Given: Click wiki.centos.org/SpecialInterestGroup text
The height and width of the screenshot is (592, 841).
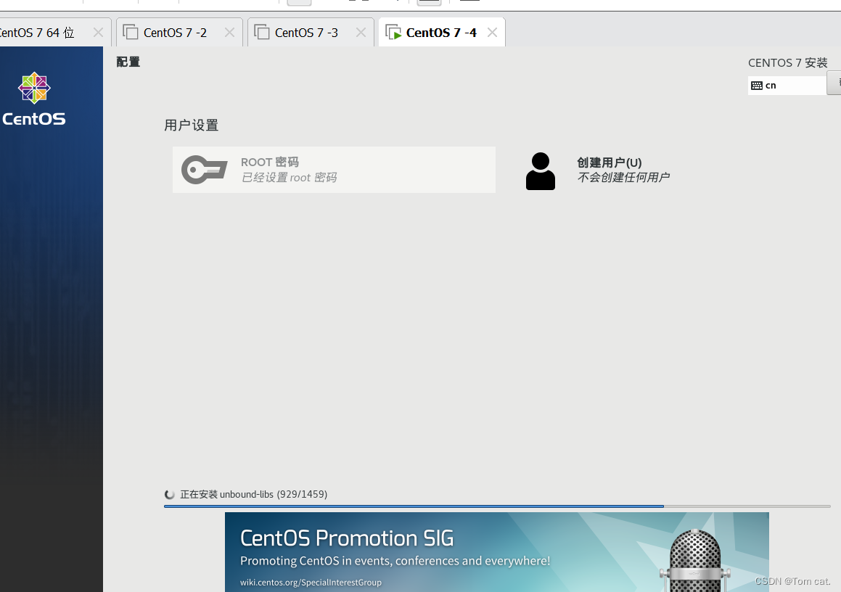Looking at the screenshot, I should pos(311,583).
